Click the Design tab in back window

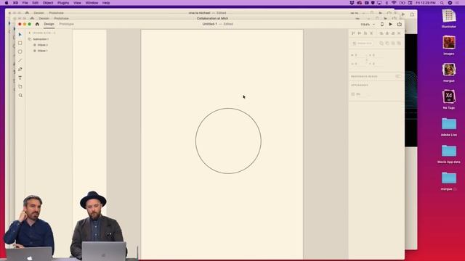tap(39, 13)
